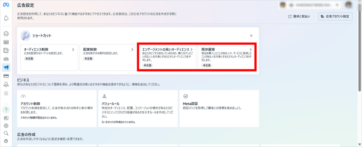Open the settings gear icon

click(6, 125)
